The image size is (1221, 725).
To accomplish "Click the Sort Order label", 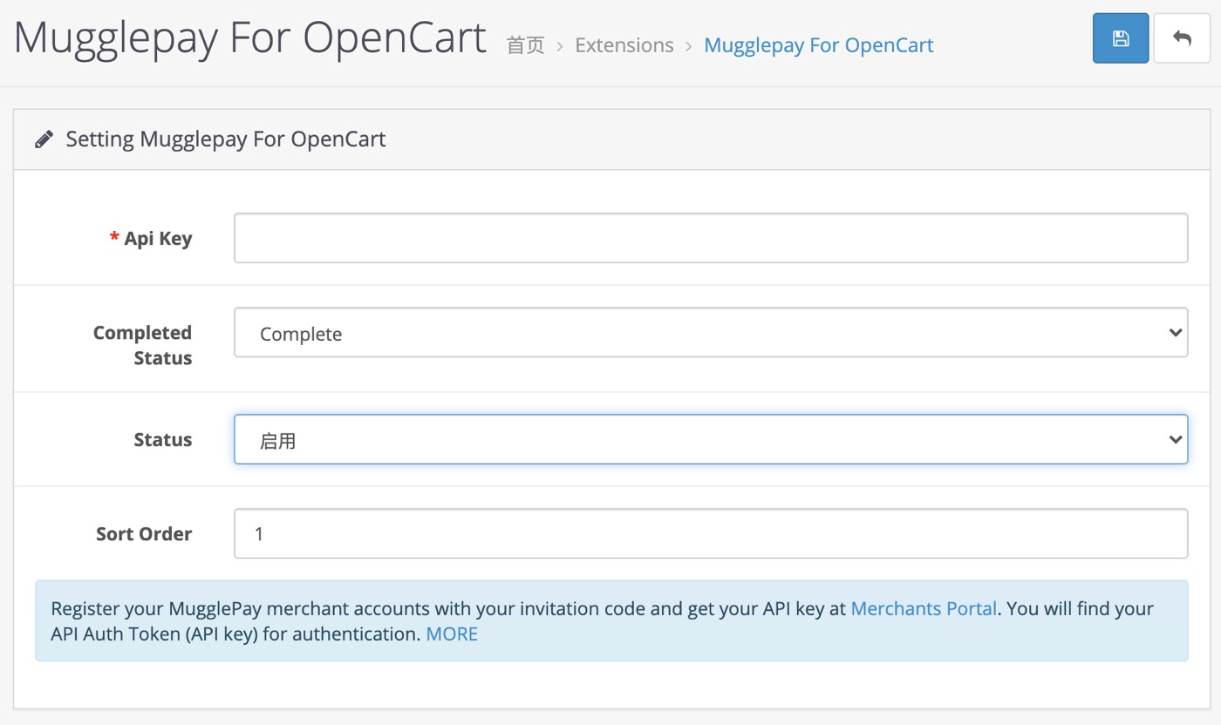I will coord(144,533).
